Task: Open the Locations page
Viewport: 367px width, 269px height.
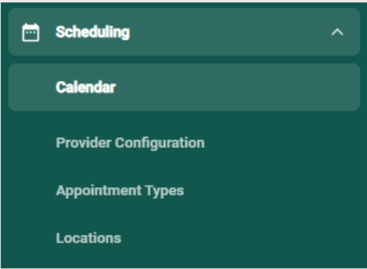Action: pyautogui.click(x=88, y=238)
